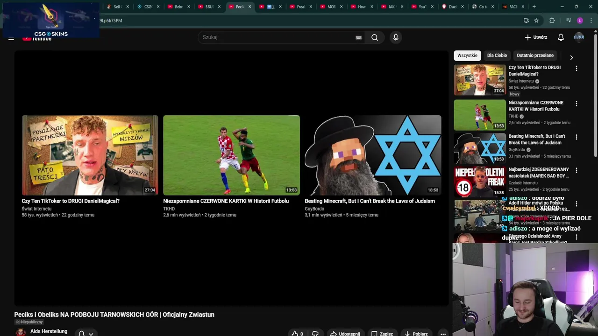Image resolution: width=598 pixels, height=336 pixels.
Task: Show next filter chips with arrow
Action: point(571,57)
